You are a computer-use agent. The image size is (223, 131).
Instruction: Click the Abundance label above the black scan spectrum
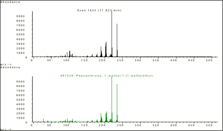tap(10, 2)
